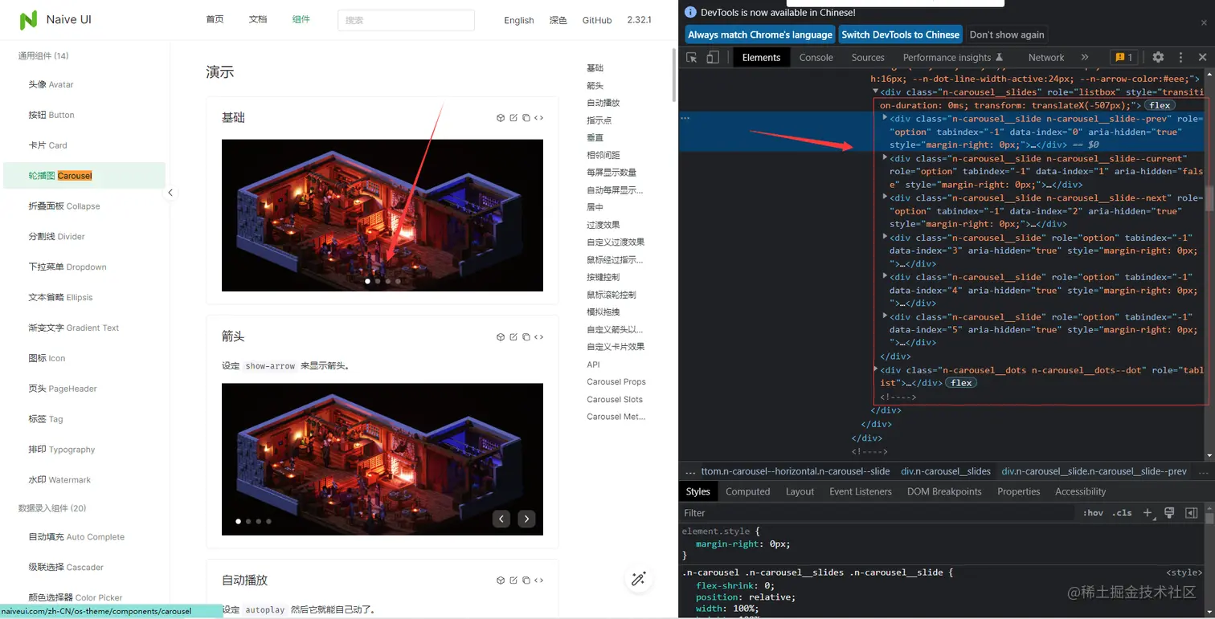Select second carousel dot in 基础 demo
1215x619 pixels.
(378, 281)
